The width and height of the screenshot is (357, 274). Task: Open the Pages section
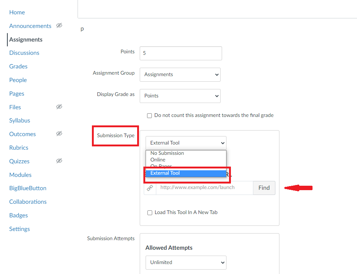tap(17, 94)
